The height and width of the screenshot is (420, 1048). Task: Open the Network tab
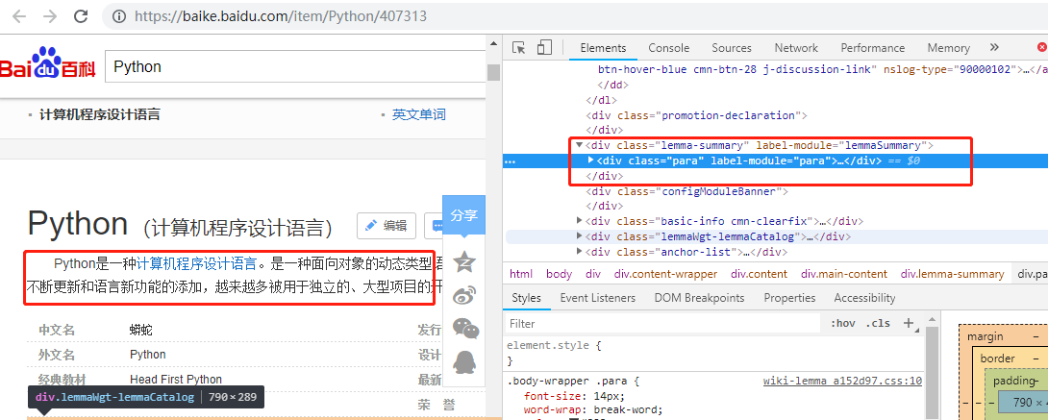796,48
